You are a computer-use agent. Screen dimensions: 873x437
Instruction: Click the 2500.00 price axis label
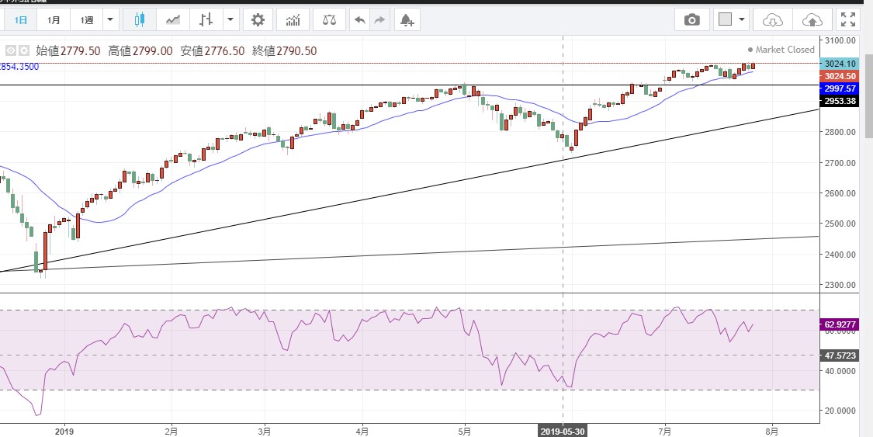click(x=840, y=224)
